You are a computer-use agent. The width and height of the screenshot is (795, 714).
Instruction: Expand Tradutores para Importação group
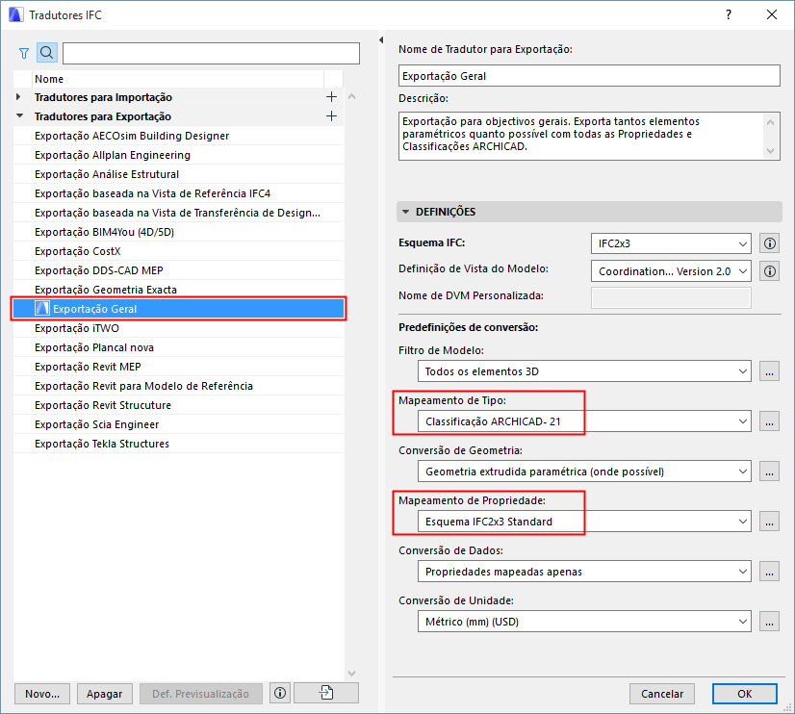click(18, 97)
